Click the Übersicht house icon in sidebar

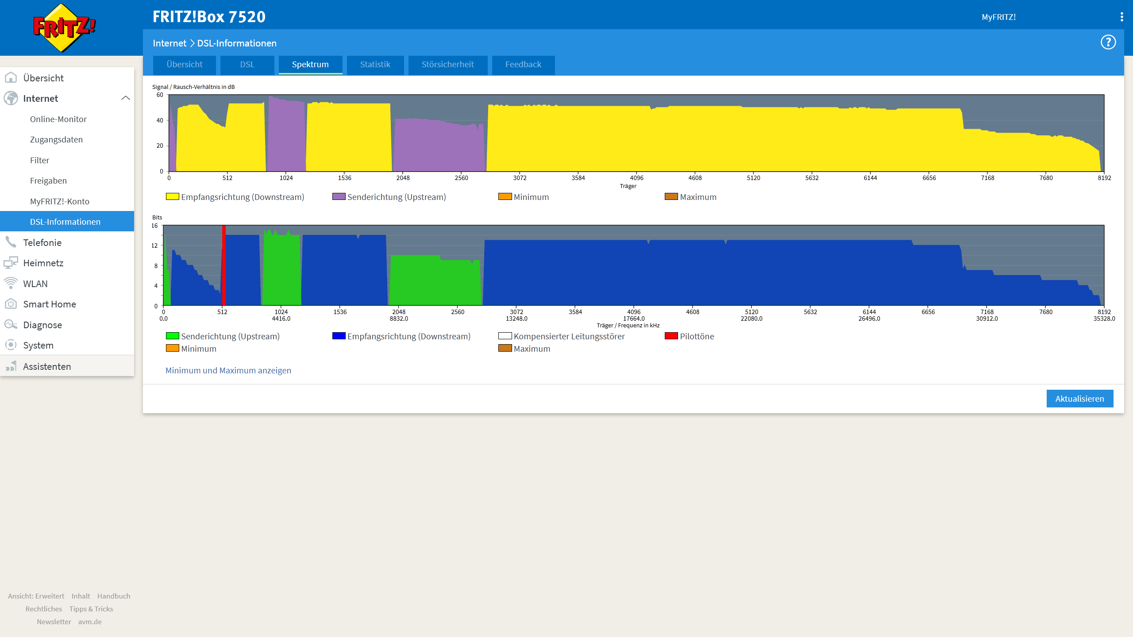point(11,78)
